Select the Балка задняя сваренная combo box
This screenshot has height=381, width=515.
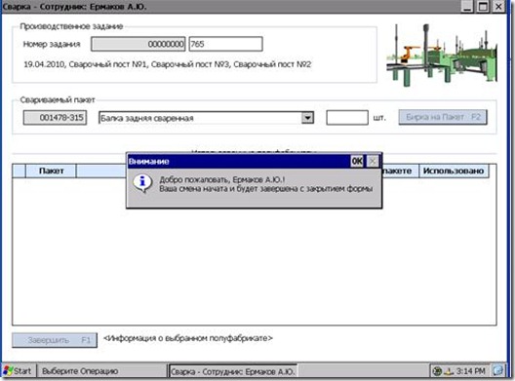click(206, 118)
